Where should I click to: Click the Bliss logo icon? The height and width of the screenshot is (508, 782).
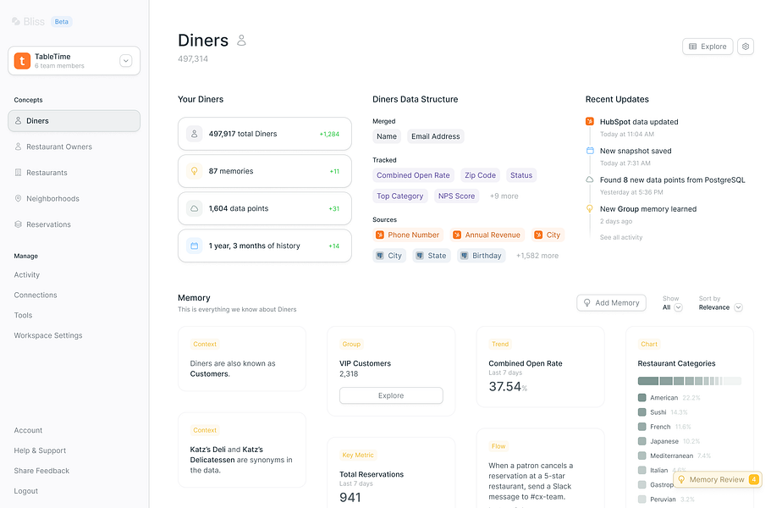16,21
